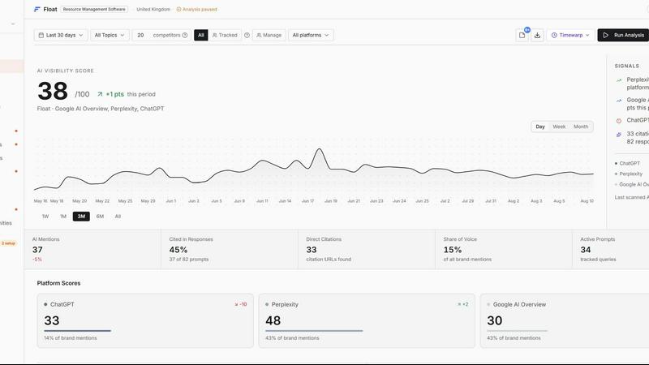
Task: Edit the 20 competitors count field
Action: [x=141, y=35]
